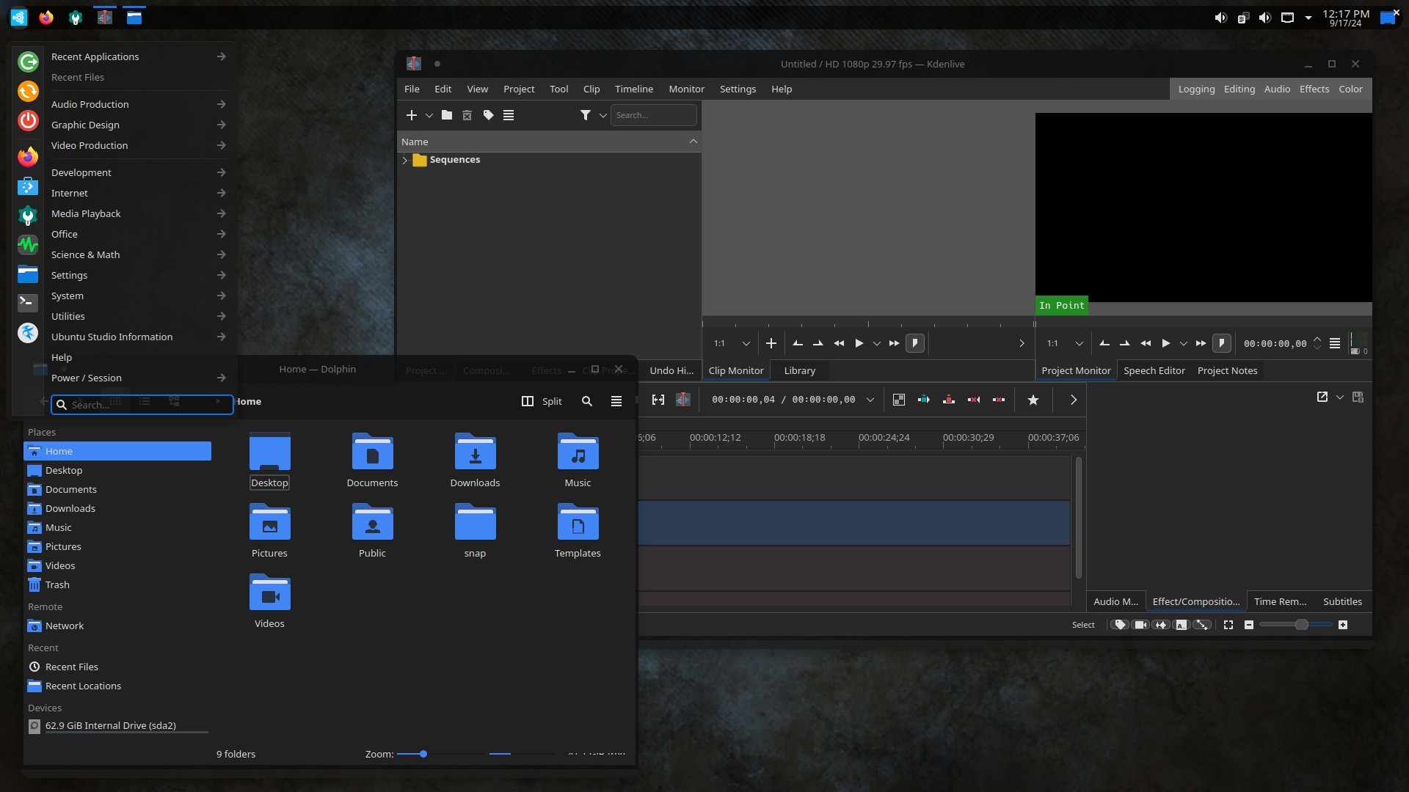Click the Create Folder icon in project bin
This screenshot has height=792, width=1409.
446,115
